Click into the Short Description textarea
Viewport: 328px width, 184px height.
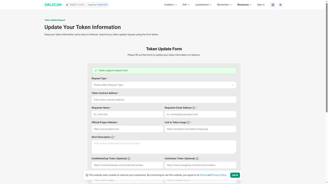(164, 147)
